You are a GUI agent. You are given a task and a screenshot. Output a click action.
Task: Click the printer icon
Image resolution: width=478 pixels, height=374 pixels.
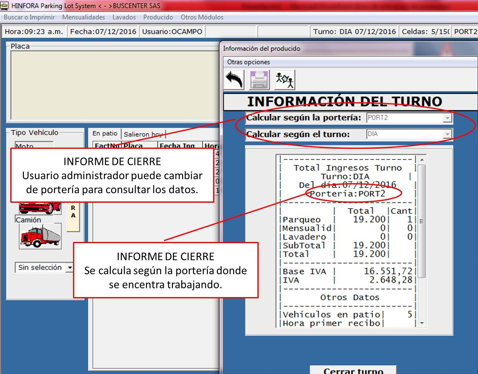point(259,80)
